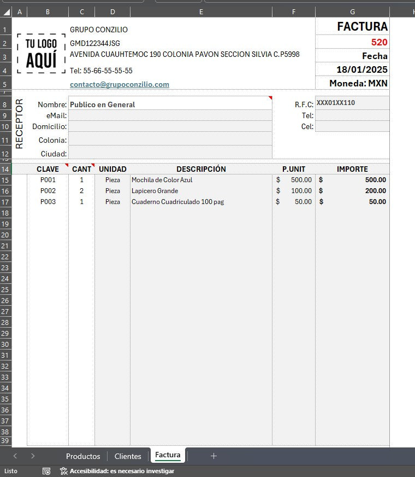Click the invoice number 520 cell
This screenshot has width=415, height=477.
pos(352,42)
